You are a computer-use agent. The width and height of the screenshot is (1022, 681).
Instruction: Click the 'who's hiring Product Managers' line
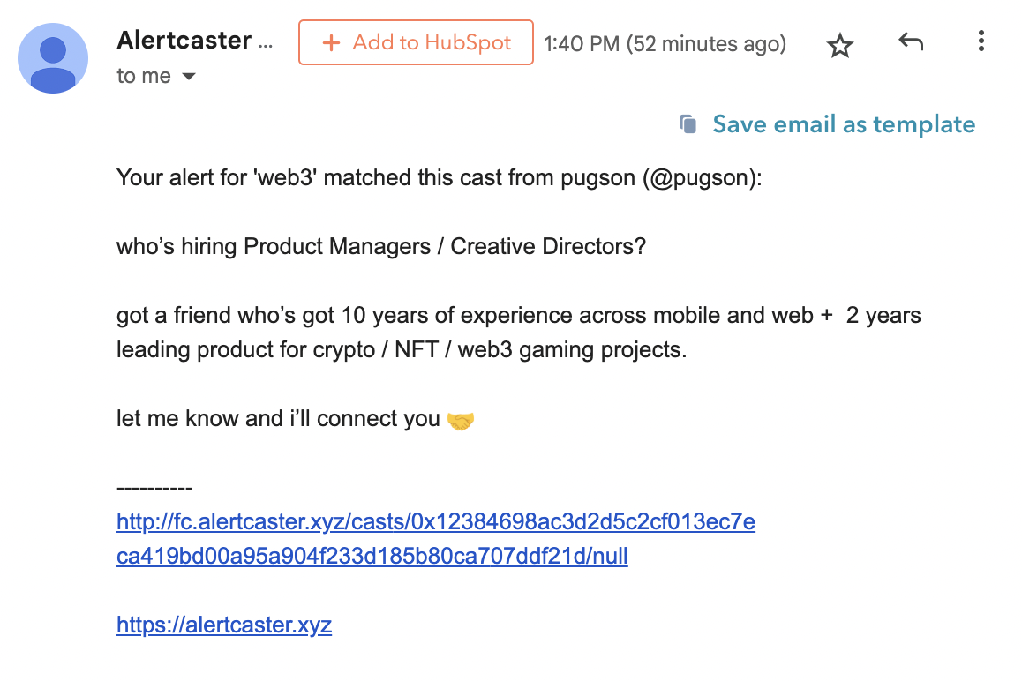click(380, 246)
